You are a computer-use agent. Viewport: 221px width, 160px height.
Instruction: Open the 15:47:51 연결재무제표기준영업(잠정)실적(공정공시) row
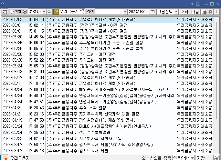[108, 102]
